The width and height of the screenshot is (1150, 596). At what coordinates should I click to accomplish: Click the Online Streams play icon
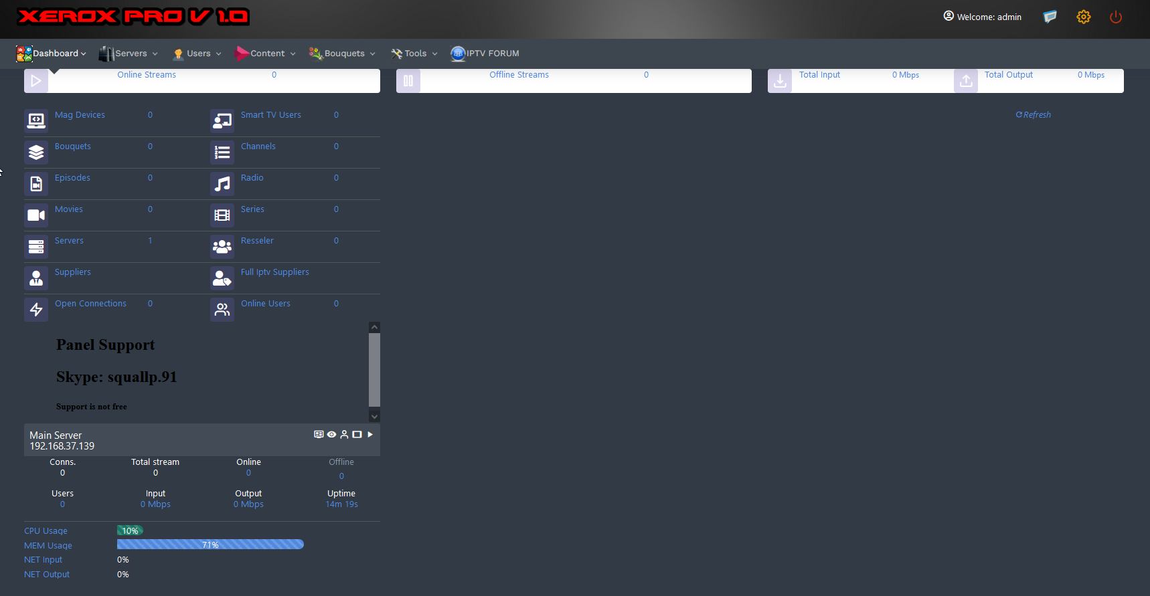(x=36, y=81)
